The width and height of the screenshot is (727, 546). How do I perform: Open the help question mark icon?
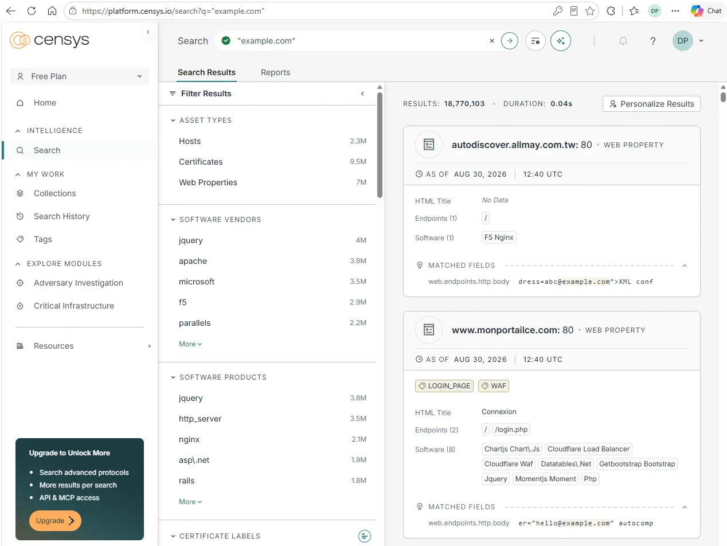[653, 41]
